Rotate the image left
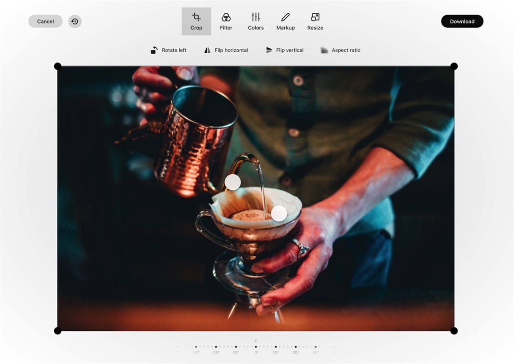This screenshot has width=514, height=364. click(x=169, y=50)
